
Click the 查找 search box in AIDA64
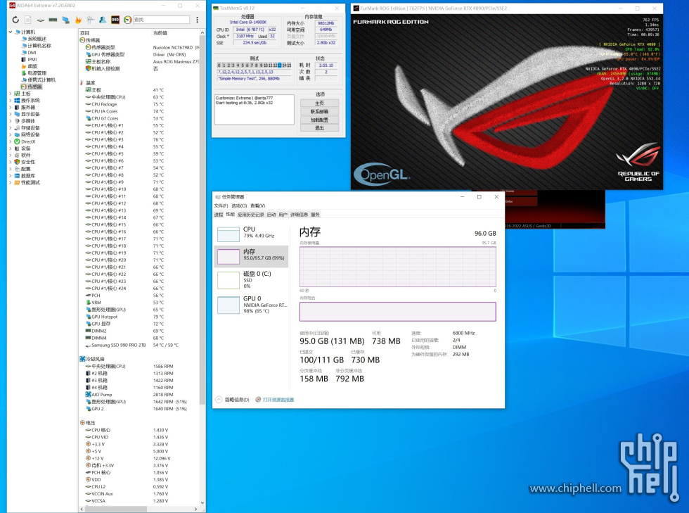tap(161, 20)
